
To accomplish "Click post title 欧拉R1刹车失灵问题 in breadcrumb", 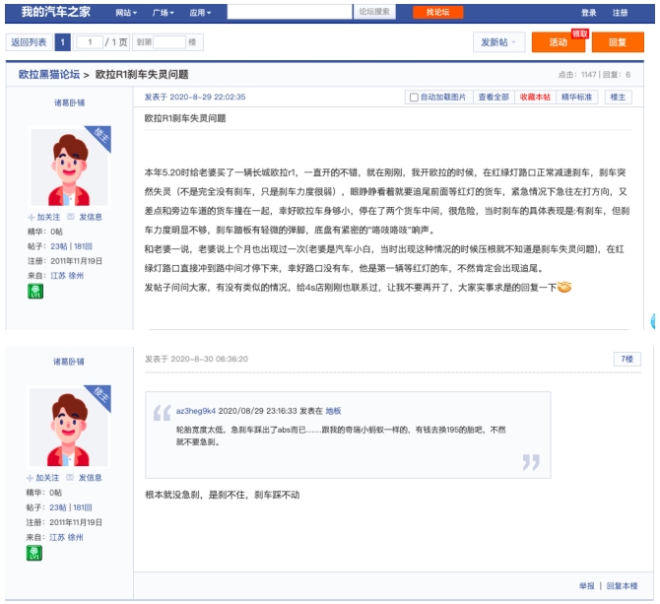I will click(142, 75).
